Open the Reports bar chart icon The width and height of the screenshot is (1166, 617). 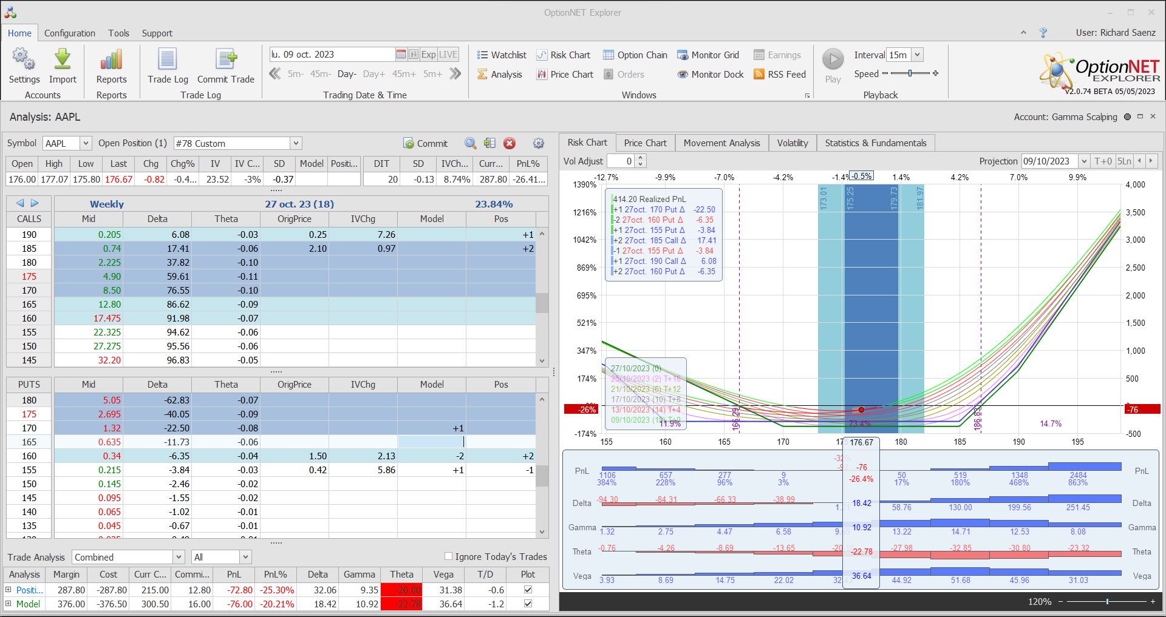click(111, 59)
